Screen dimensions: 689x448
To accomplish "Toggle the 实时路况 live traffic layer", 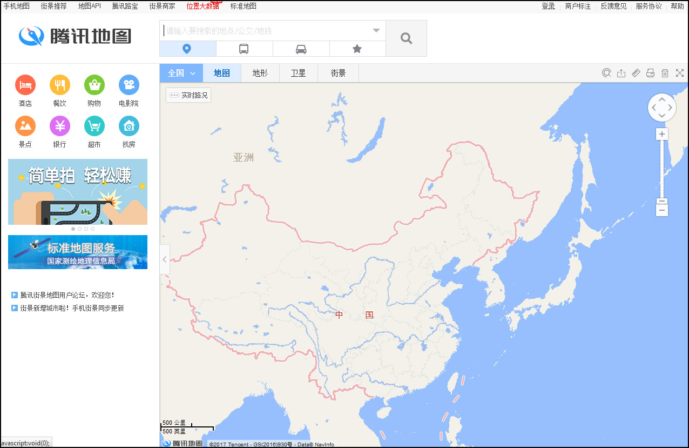I will pos(188,95).
